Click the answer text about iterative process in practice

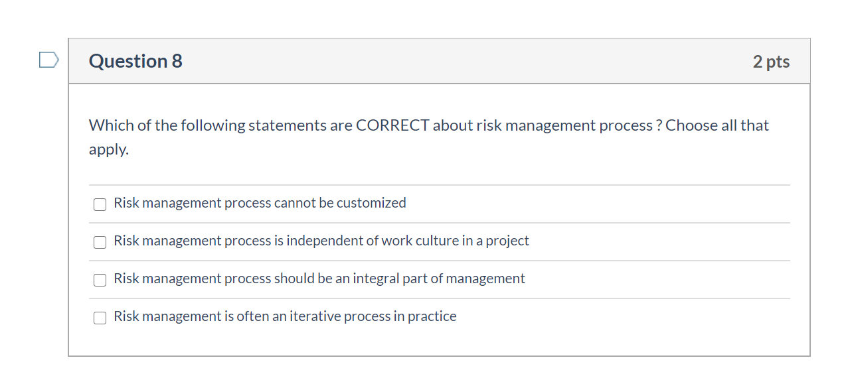285,316
